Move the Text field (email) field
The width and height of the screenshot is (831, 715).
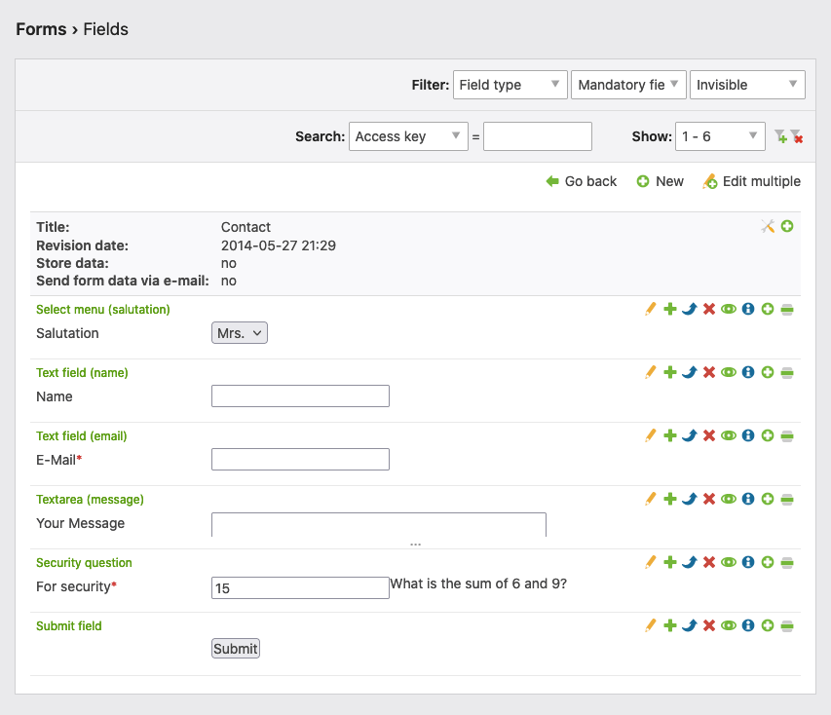click(x=690, y=435)
